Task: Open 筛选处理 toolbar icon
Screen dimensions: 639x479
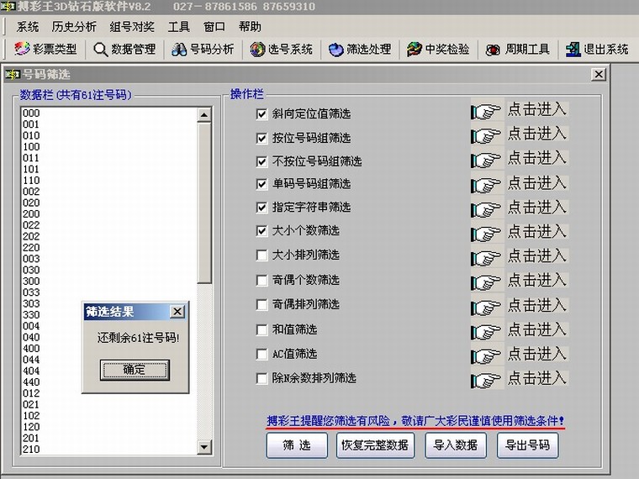Action: [336, 50]
